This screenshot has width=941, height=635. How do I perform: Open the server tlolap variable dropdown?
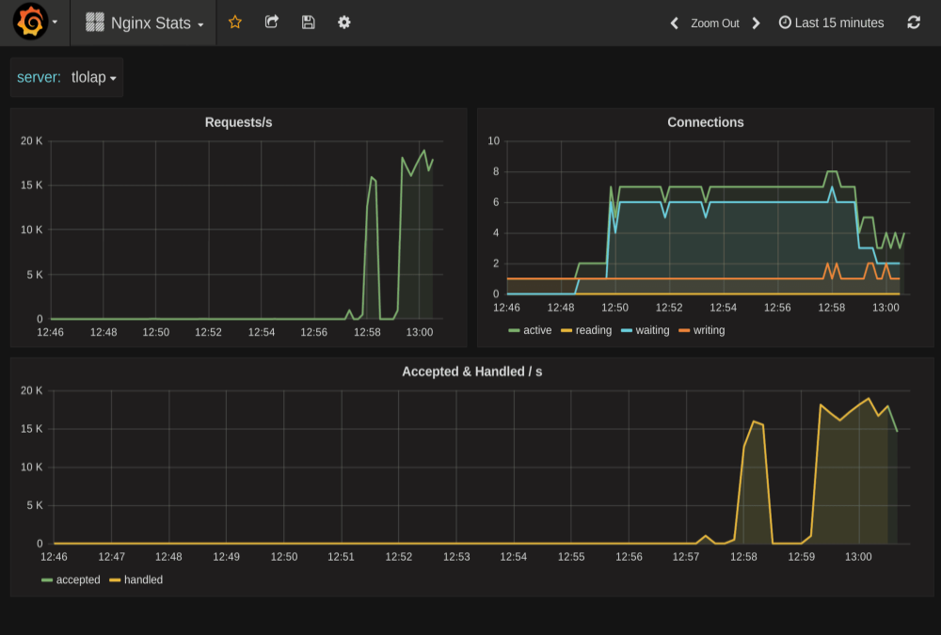point(92,77)
